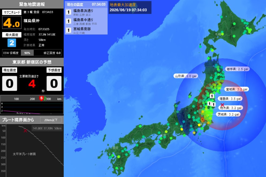This screenshot has width=266, height=177.
Task: Click the 福島県沖 epicenter name
Action: point(32,21)
